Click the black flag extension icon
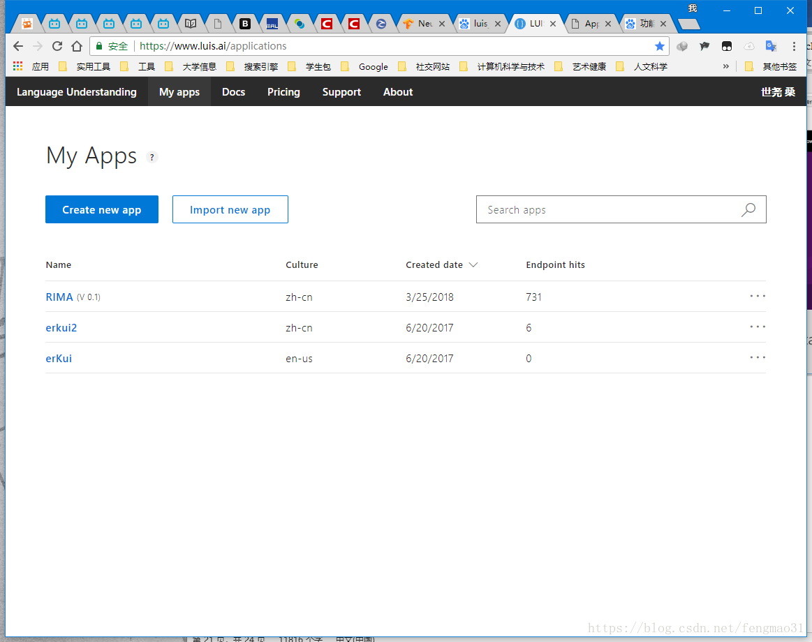Viewport: 812px width, 642px height. click(704, 46)
